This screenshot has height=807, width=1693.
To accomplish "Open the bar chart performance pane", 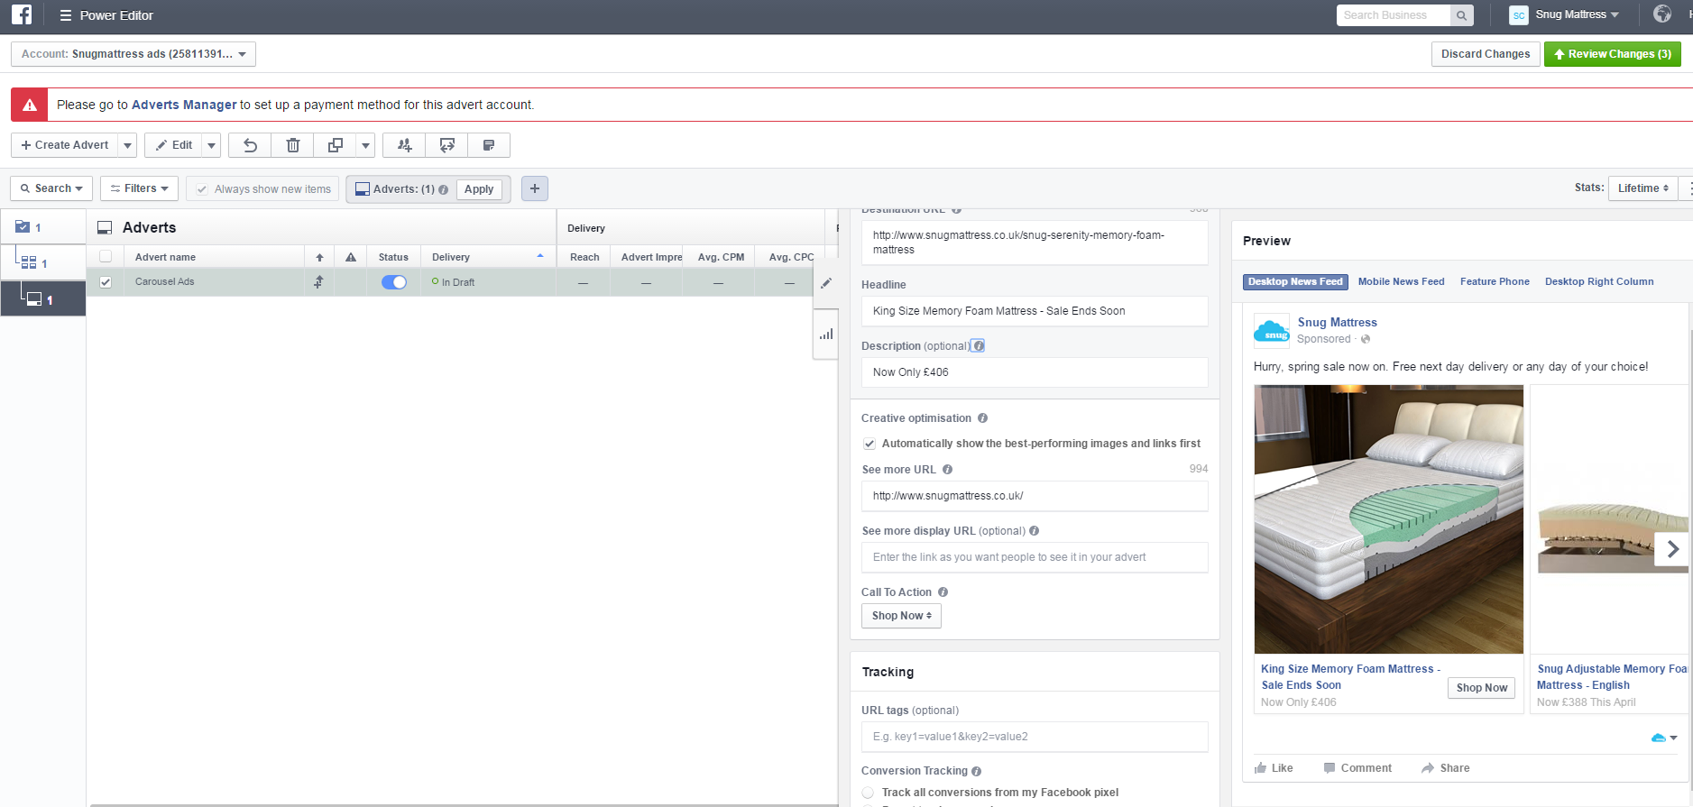I will [826, 334].
